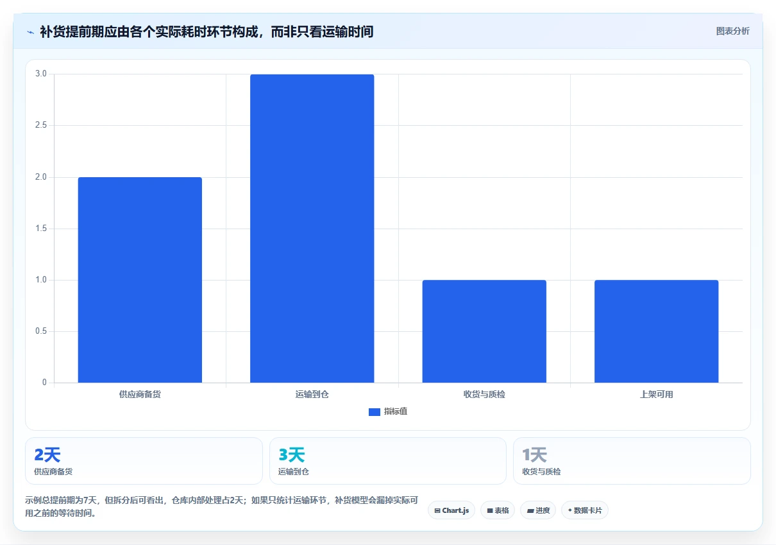Click the lightning icon beside the title
This screenshot has height=545, width=776.
pos(31,32)
